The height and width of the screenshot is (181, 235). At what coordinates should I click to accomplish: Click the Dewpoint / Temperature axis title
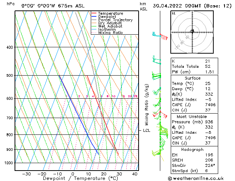pyautogui.click(x=76, y=178)
